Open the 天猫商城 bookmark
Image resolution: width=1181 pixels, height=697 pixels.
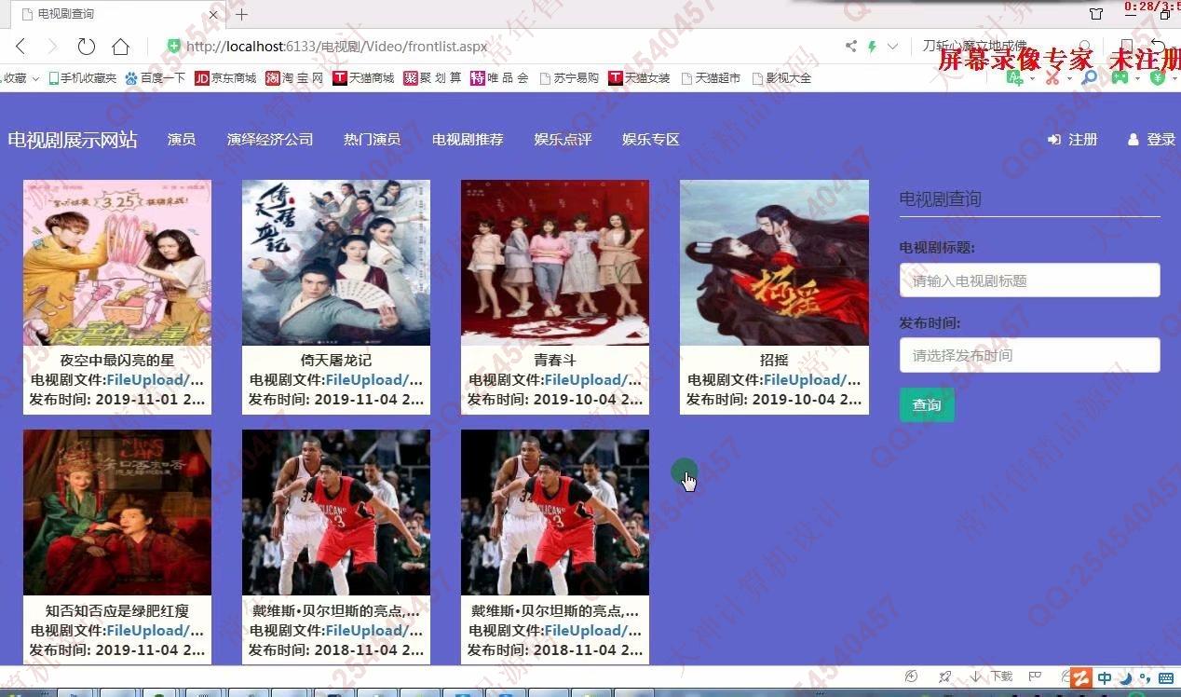coord(363,78)
